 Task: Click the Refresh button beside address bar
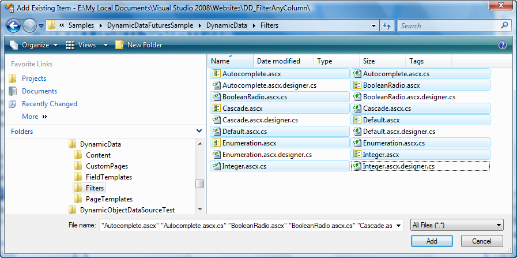pos(387,25)
